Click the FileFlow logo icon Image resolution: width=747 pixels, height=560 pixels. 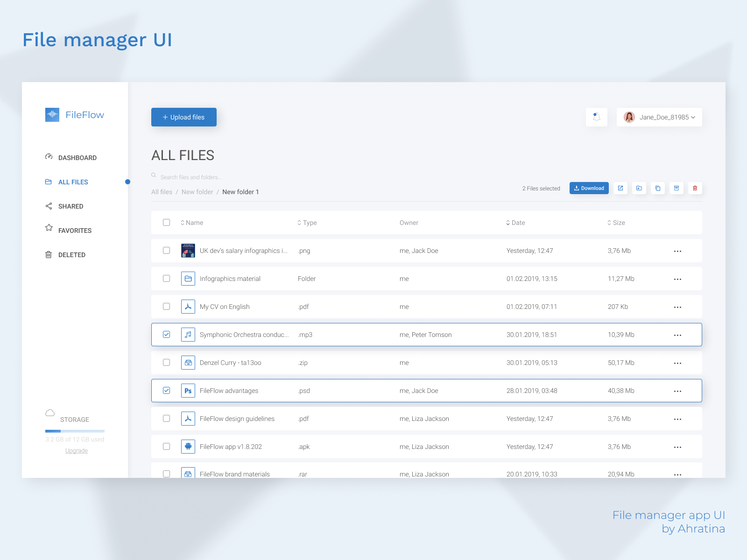pos(52,114)
